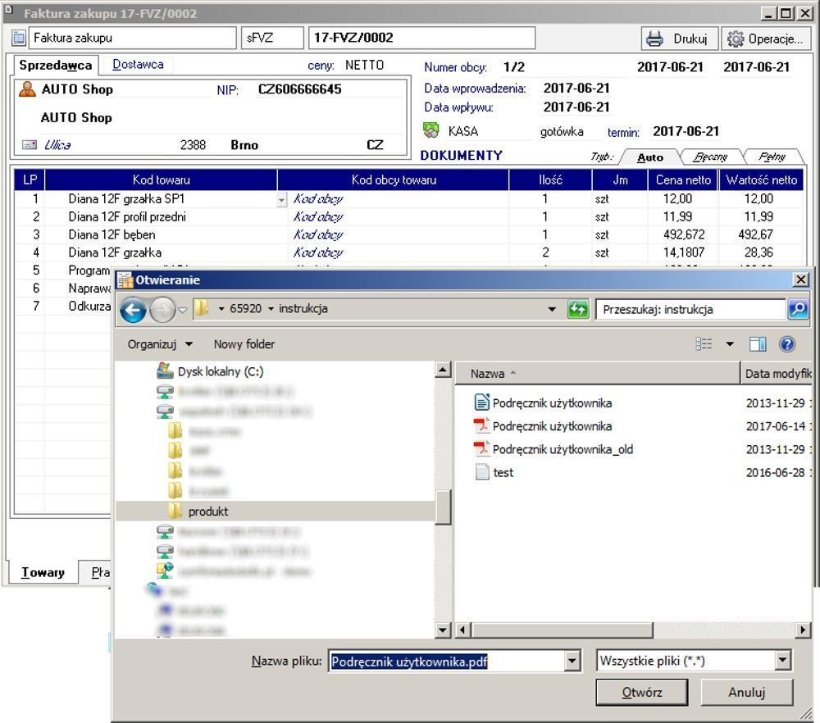Open the dropdown arrow before 65920 breadcrumb
The width and height of the screenshot is (820, 723).
point(221,309)
